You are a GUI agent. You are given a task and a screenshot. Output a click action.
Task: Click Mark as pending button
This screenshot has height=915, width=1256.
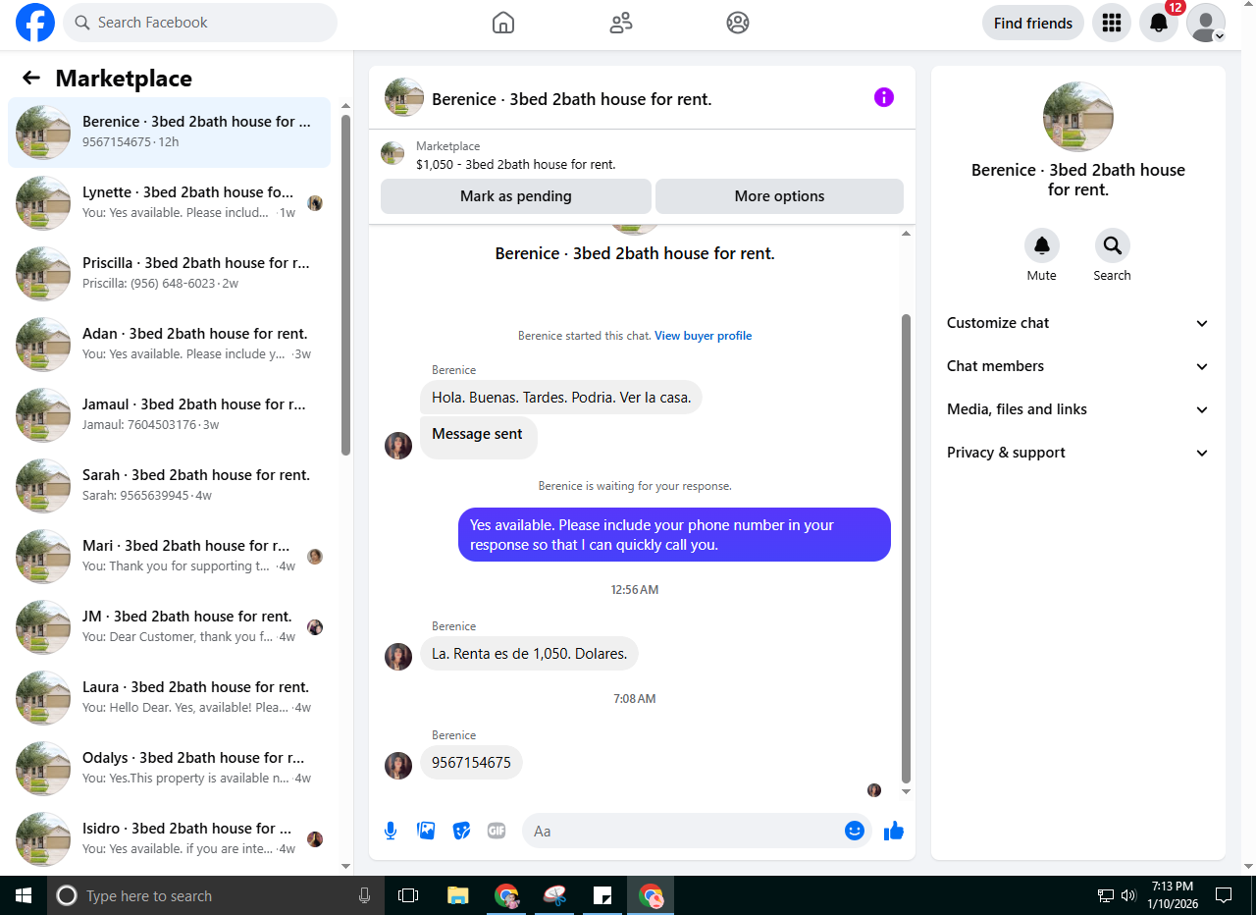(516, 196)
